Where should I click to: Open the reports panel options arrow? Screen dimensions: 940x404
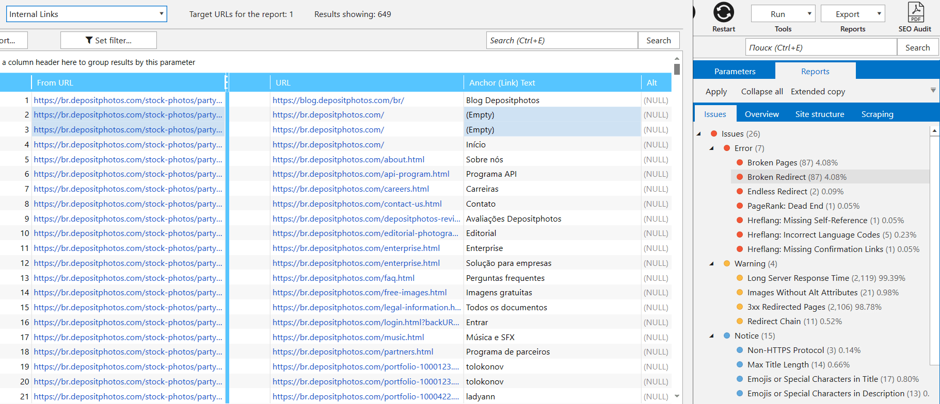[933, 90]
